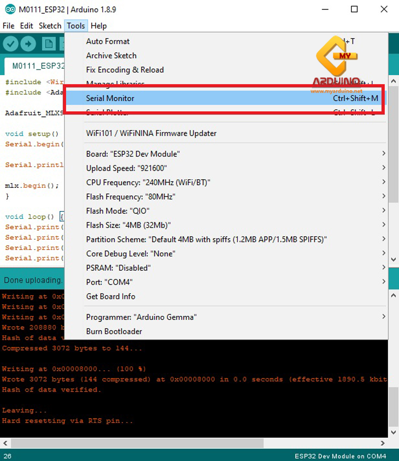Click 'ESP32 Dev Module on COM4' status text
The image size is (399, 461).
click(x=340, y=456)
